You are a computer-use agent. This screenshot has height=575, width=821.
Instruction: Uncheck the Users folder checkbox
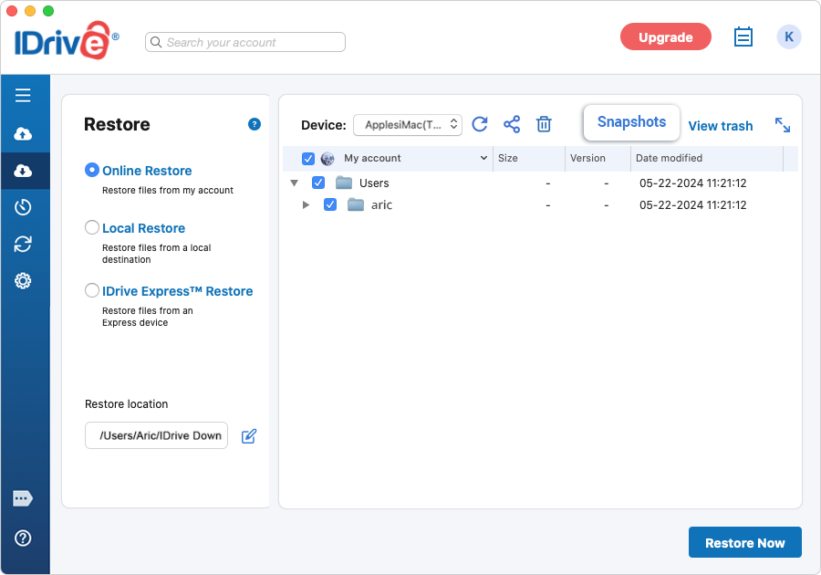coord(318,183)
